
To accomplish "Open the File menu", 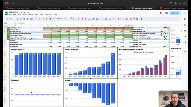I will (x=10, y=15).
